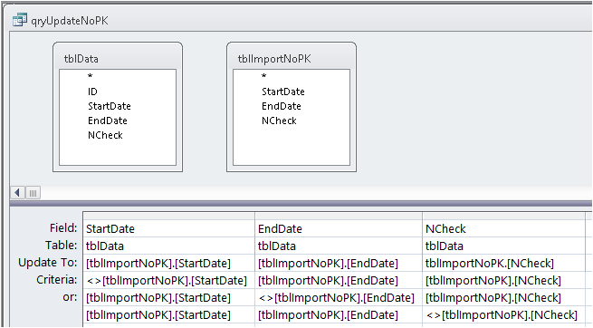
Task: Click the EndDate cell in Field row
Action: [x=339, y=228]
